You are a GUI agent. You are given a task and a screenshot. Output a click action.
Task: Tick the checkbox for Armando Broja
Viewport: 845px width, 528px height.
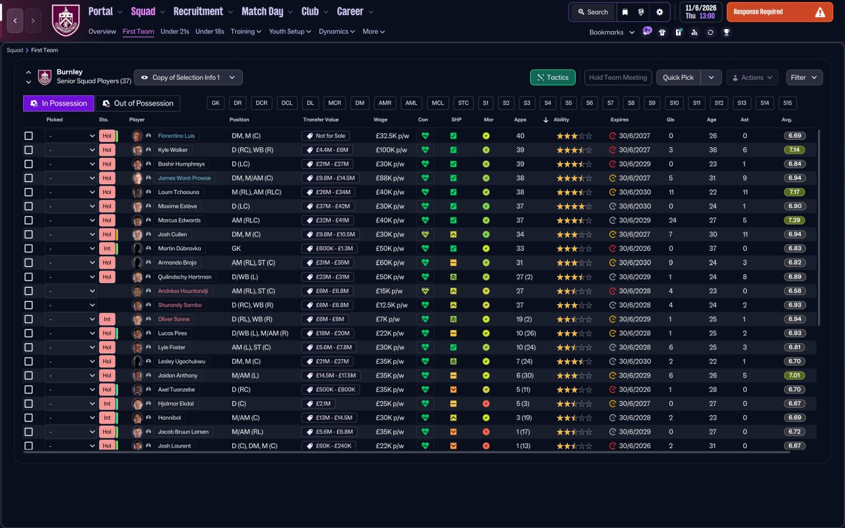click(x=28, y=263)
